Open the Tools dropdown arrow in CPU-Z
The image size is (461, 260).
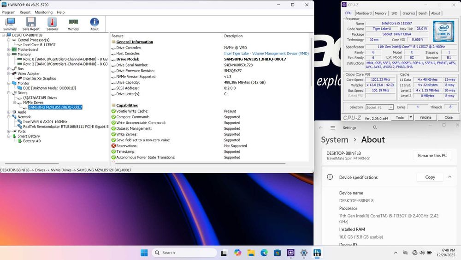point(411,117)
